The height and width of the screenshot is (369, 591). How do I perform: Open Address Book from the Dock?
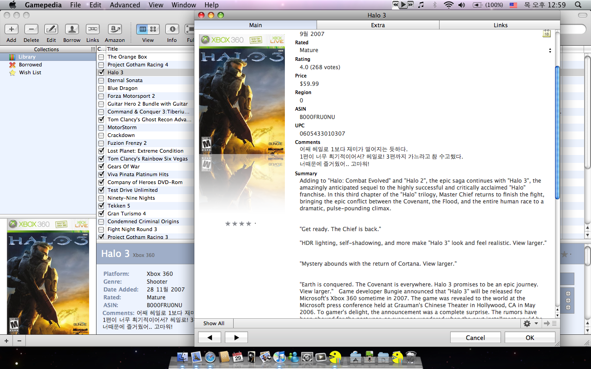tap(224, 357)
